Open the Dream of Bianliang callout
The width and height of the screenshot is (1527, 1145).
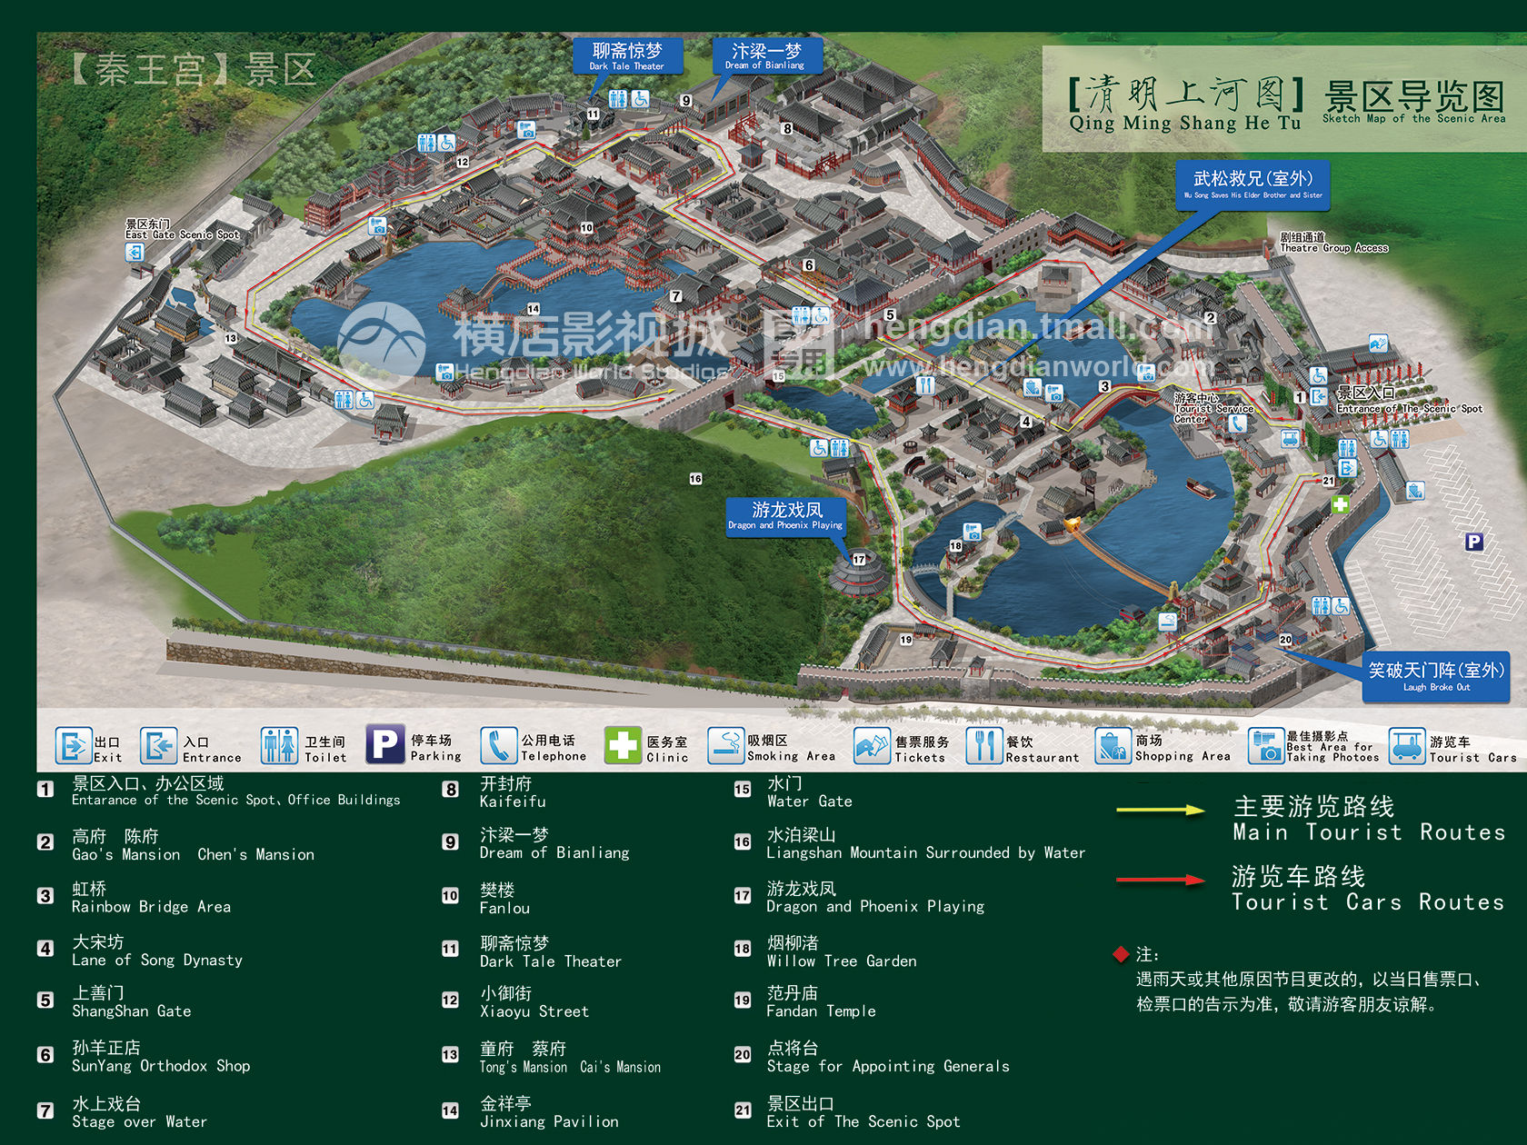[x=766, y=55]
